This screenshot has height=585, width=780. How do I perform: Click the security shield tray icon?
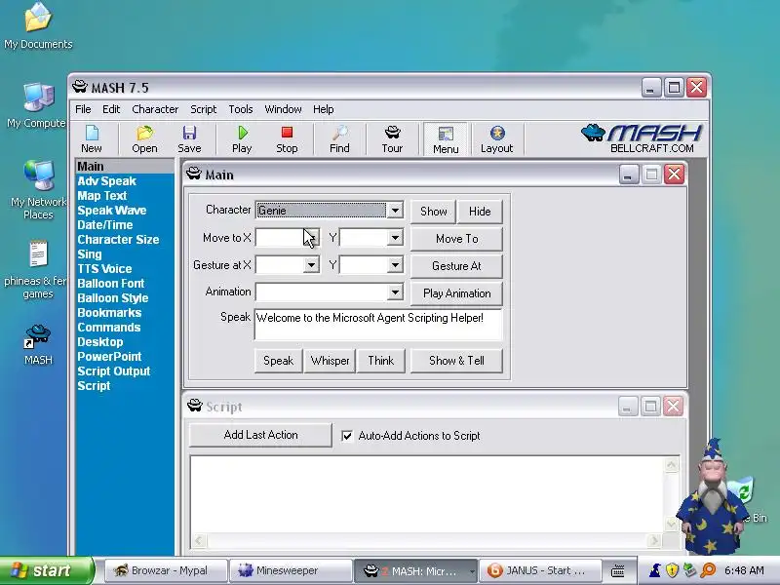[x=672, y=570]
